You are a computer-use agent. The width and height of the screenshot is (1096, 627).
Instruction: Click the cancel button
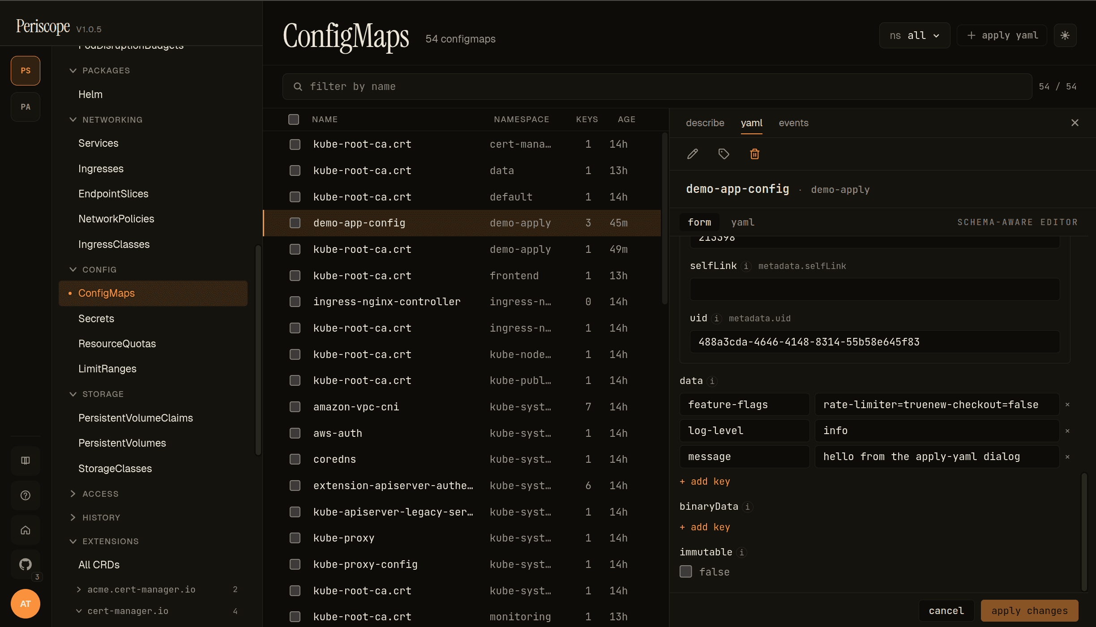point(946,611)
